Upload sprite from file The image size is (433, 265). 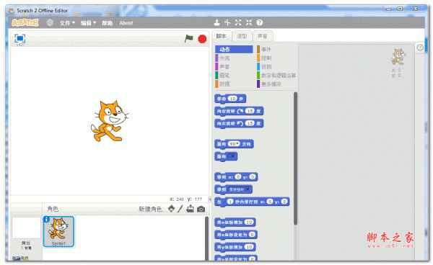190,209
